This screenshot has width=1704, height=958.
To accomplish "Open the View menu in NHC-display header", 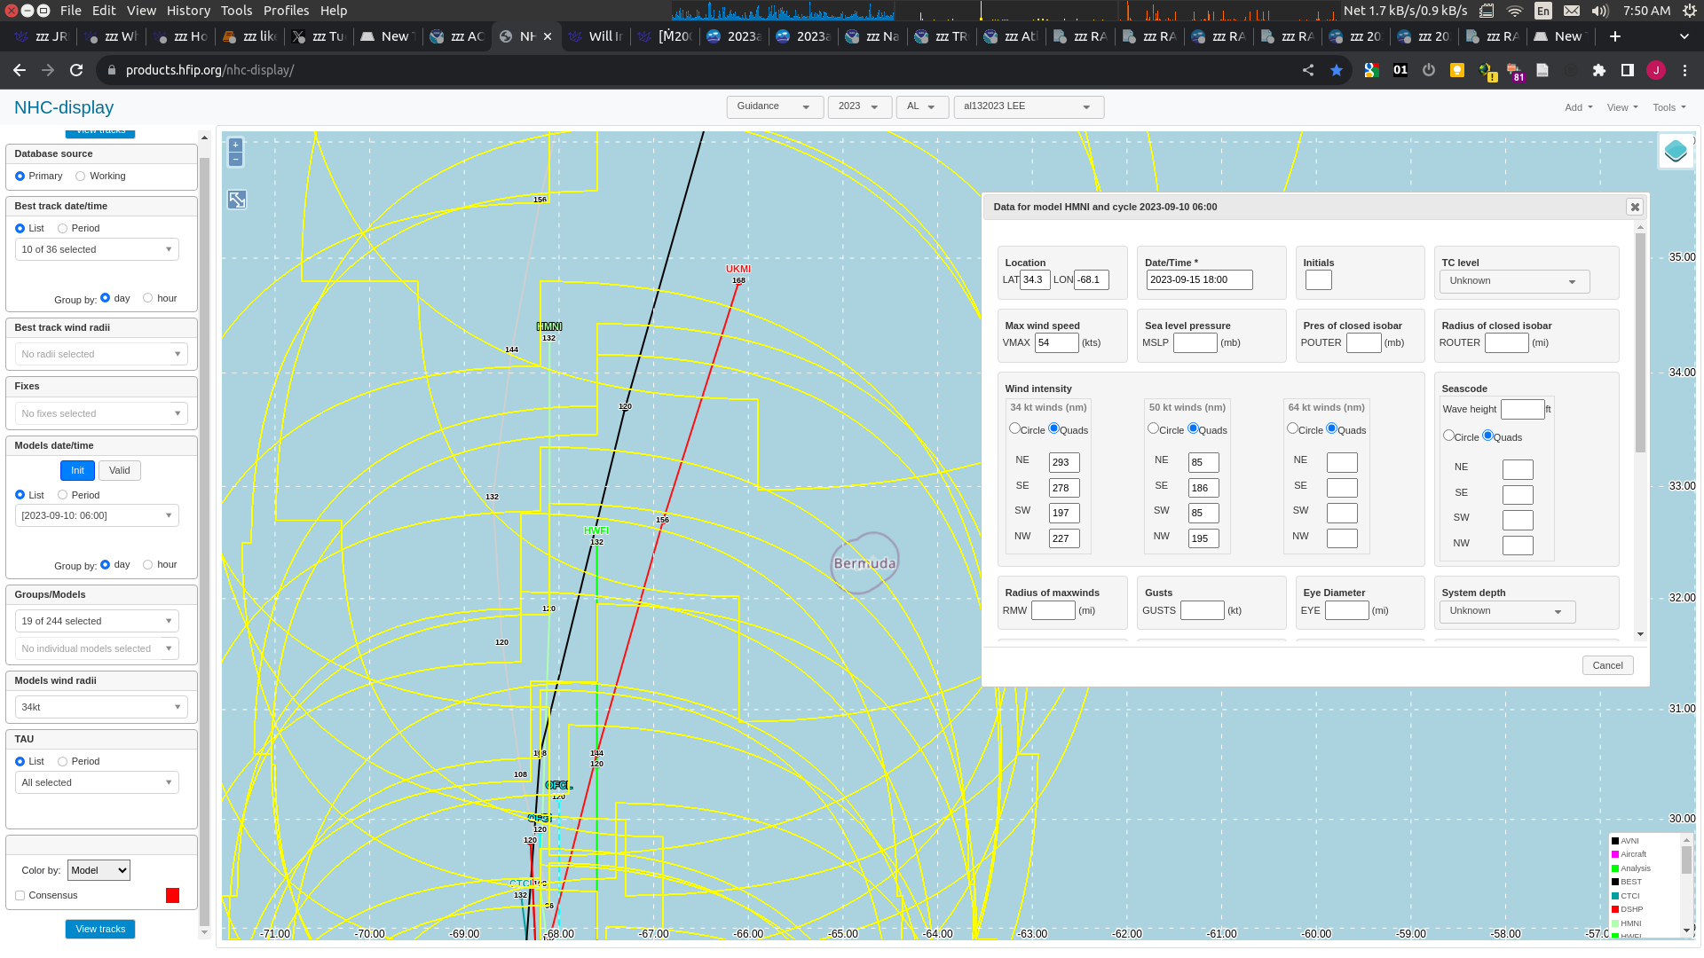I will [1622, 107].
